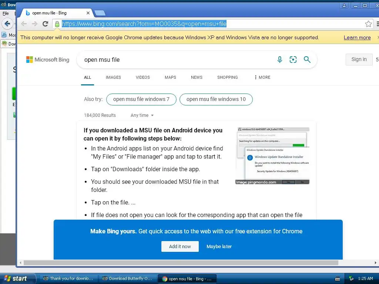Viewport: 379px width, 284px height.
Task: Switch to 'Download Butterfly O...' taskbar window
Action: coord(128,279)
